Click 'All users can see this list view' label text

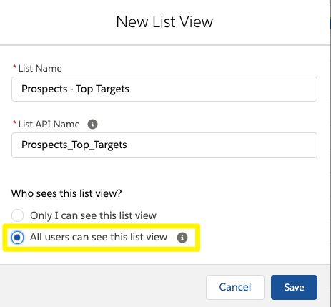pyautogui.click(x=99, y=237)
